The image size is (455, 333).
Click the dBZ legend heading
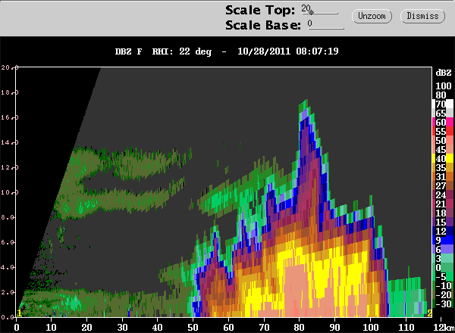(444, 73)
